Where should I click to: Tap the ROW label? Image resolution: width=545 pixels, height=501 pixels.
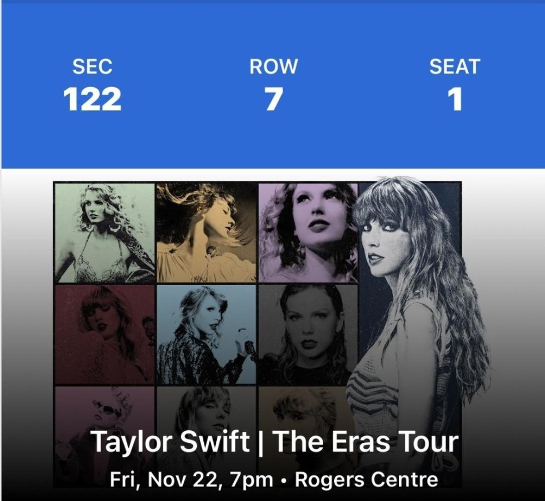[274, 66]
